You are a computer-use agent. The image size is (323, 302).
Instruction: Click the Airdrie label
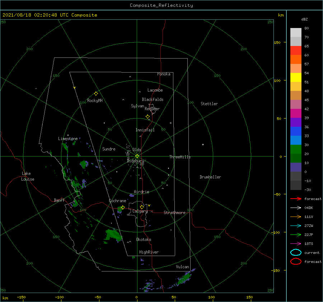[x=141, y=192]
